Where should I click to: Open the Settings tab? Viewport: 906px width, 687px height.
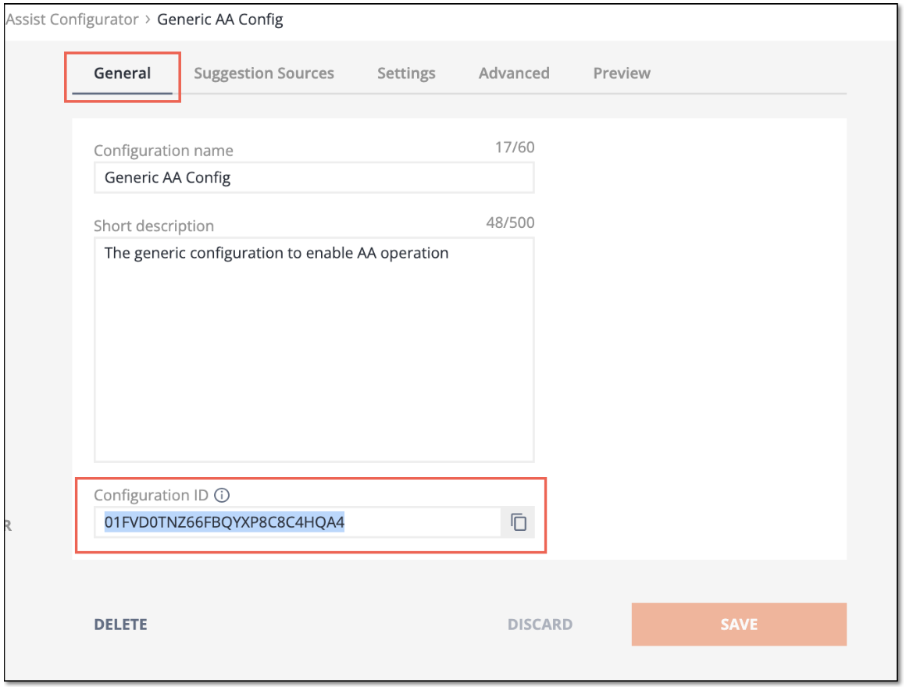(406, 73)
